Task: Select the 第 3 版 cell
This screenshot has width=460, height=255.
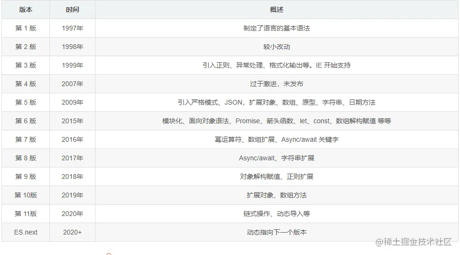Action: pos(26,65)
